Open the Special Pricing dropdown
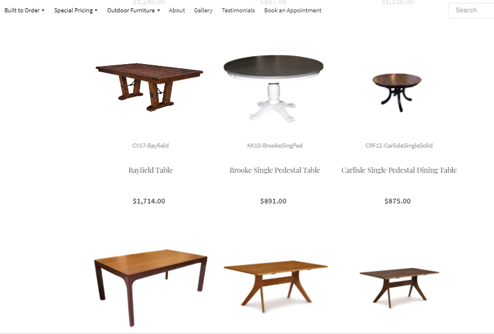 (75, 11)
